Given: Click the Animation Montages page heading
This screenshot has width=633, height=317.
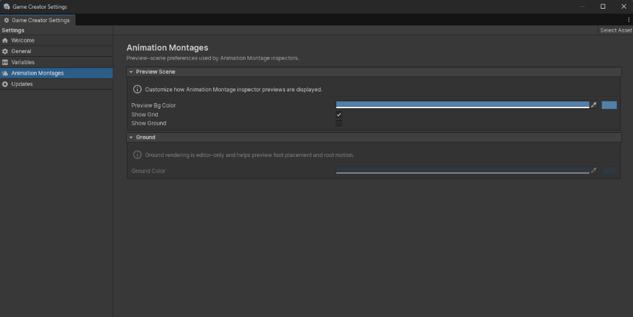Looking at the screenshot, I should [167, 48].
